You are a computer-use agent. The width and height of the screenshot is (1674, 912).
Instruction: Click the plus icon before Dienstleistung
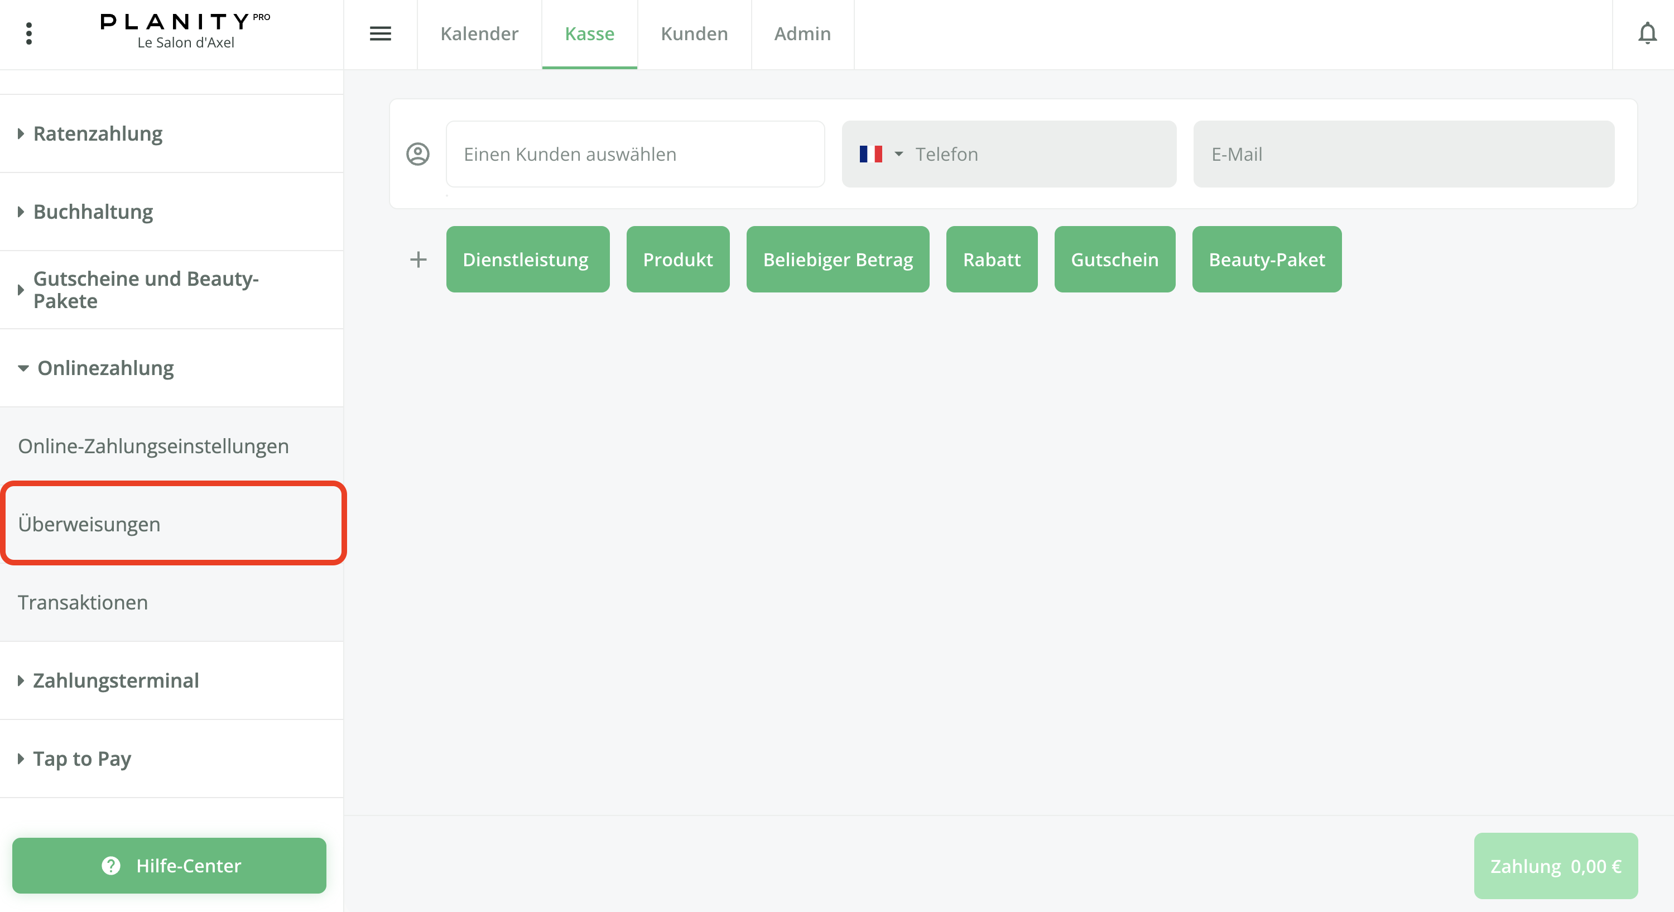(419, 260)
